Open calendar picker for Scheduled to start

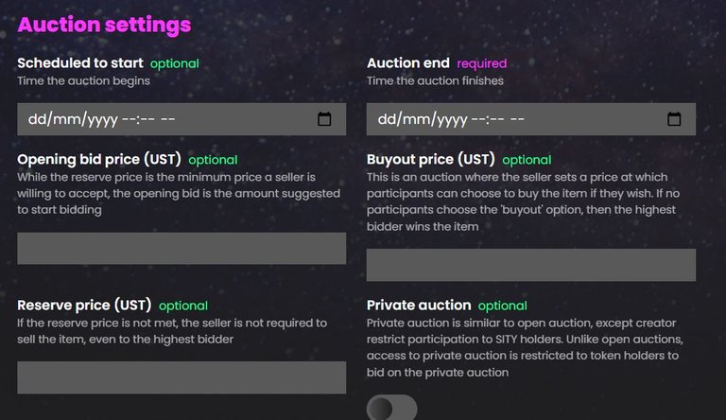[324, 119]
